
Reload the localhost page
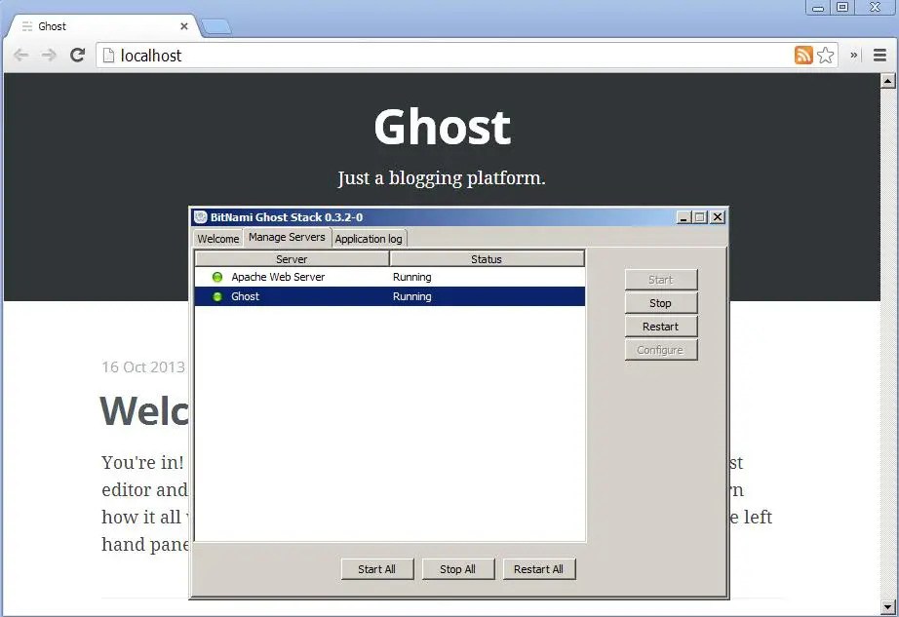(x=77, y=55)
